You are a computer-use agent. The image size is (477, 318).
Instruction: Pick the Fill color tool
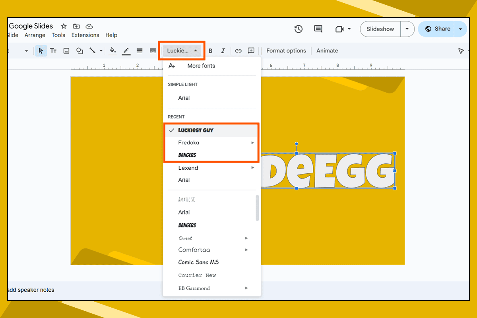click(113, 50)
